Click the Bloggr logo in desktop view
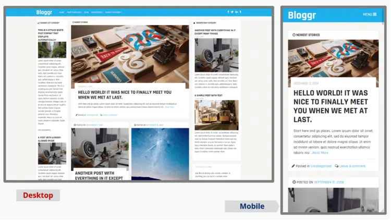Viewport: 391px width, 221px height. point(44,12)
